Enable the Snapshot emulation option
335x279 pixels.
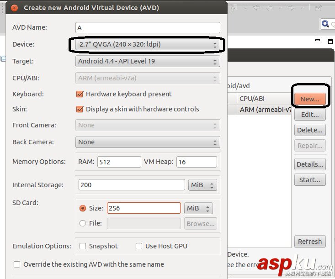(83, 246)
